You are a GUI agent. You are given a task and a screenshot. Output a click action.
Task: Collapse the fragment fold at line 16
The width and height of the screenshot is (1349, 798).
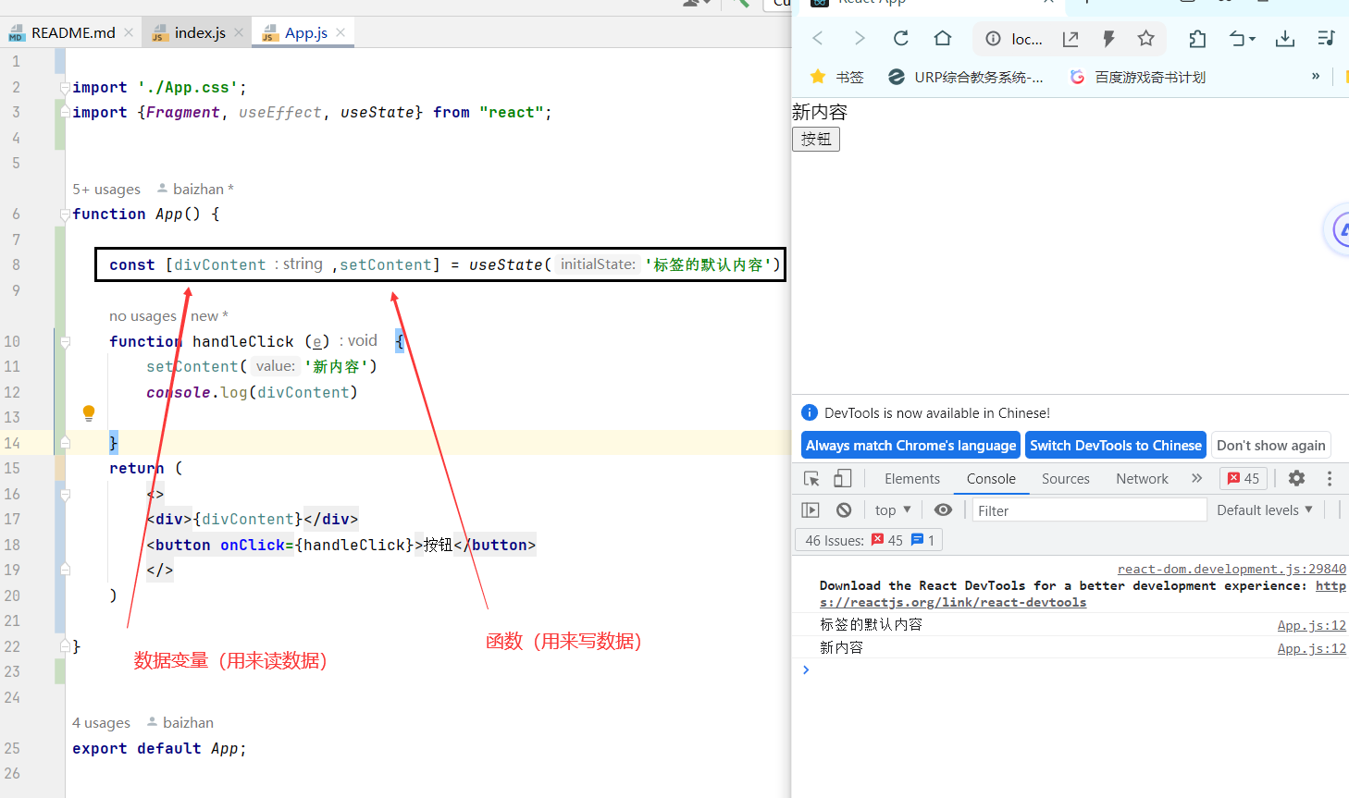pyautogui.click(x=65, y=495)
